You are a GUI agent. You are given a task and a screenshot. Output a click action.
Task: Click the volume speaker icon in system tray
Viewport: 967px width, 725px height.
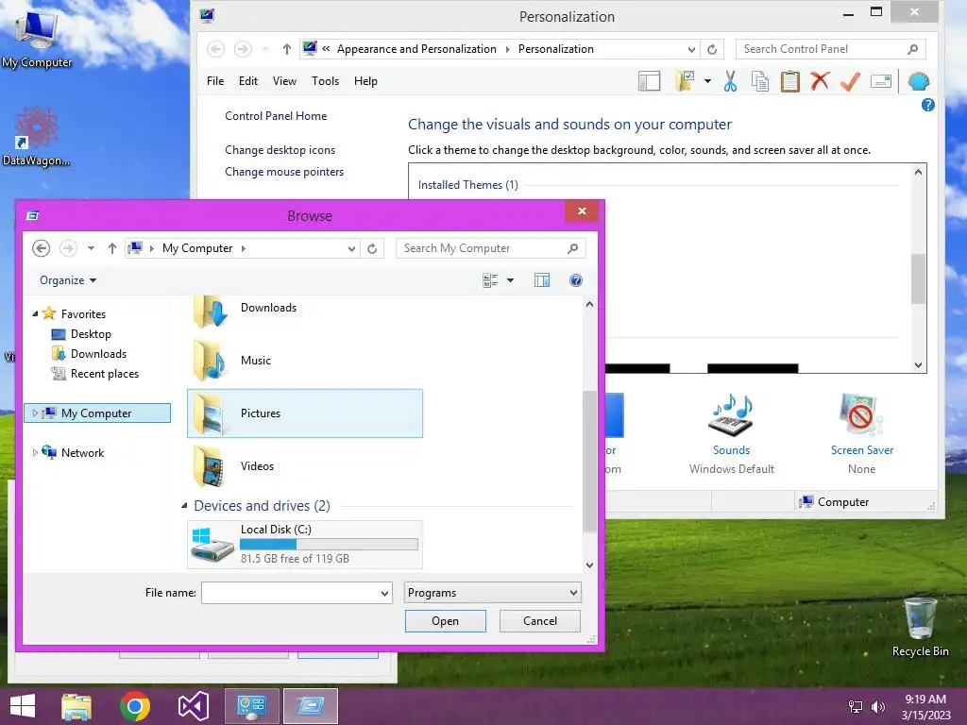(877, 707)
